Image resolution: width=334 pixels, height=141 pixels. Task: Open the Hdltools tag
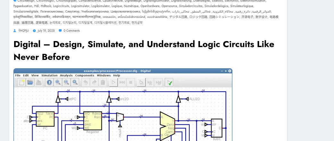(46, 6)
